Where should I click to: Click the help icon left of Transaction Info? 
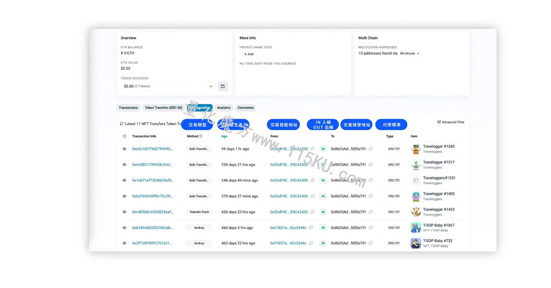124,136
